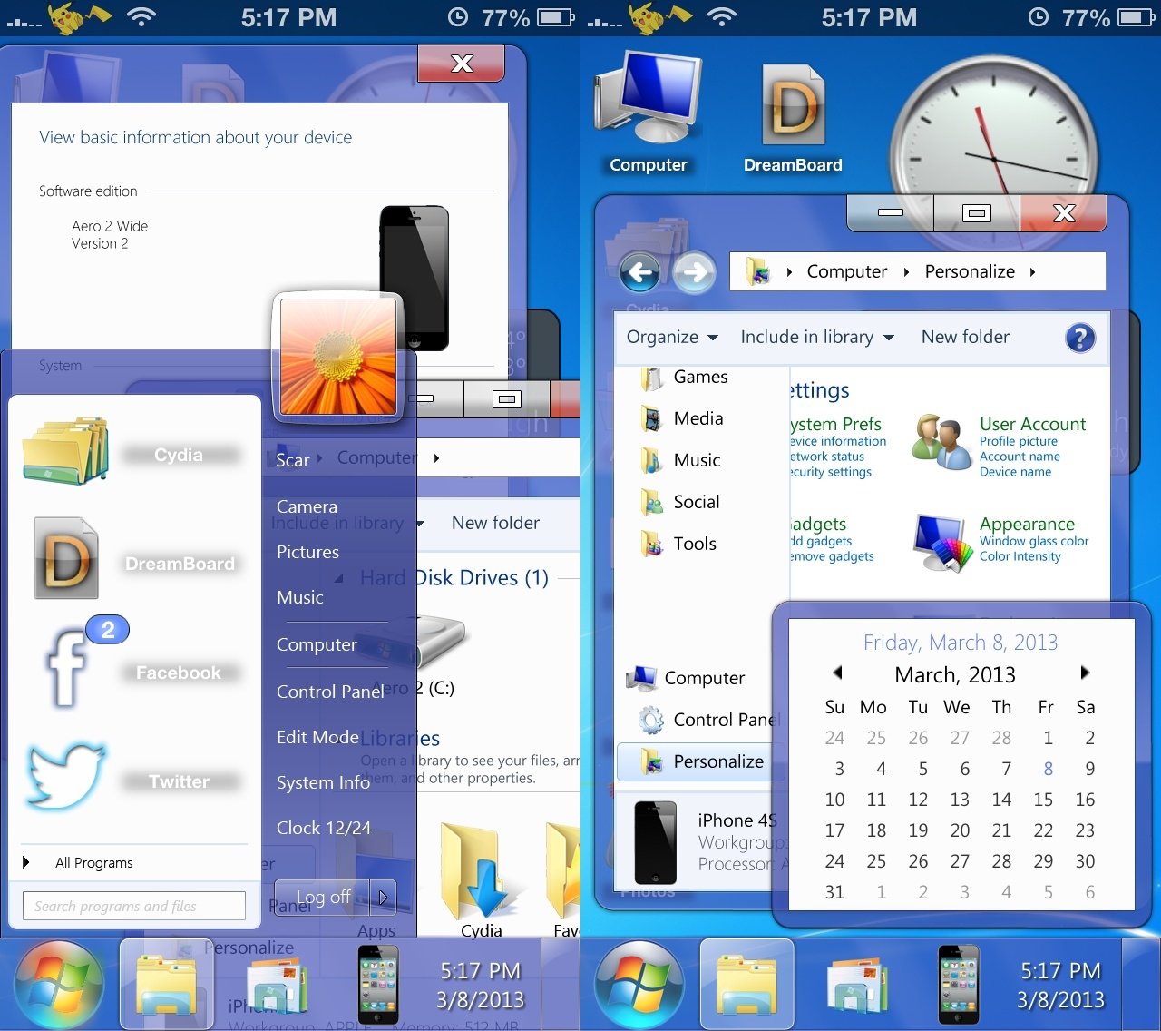Click the Search programs and files field
The height and width of the screenshot is (1031, 1161).
click(134, 906)
